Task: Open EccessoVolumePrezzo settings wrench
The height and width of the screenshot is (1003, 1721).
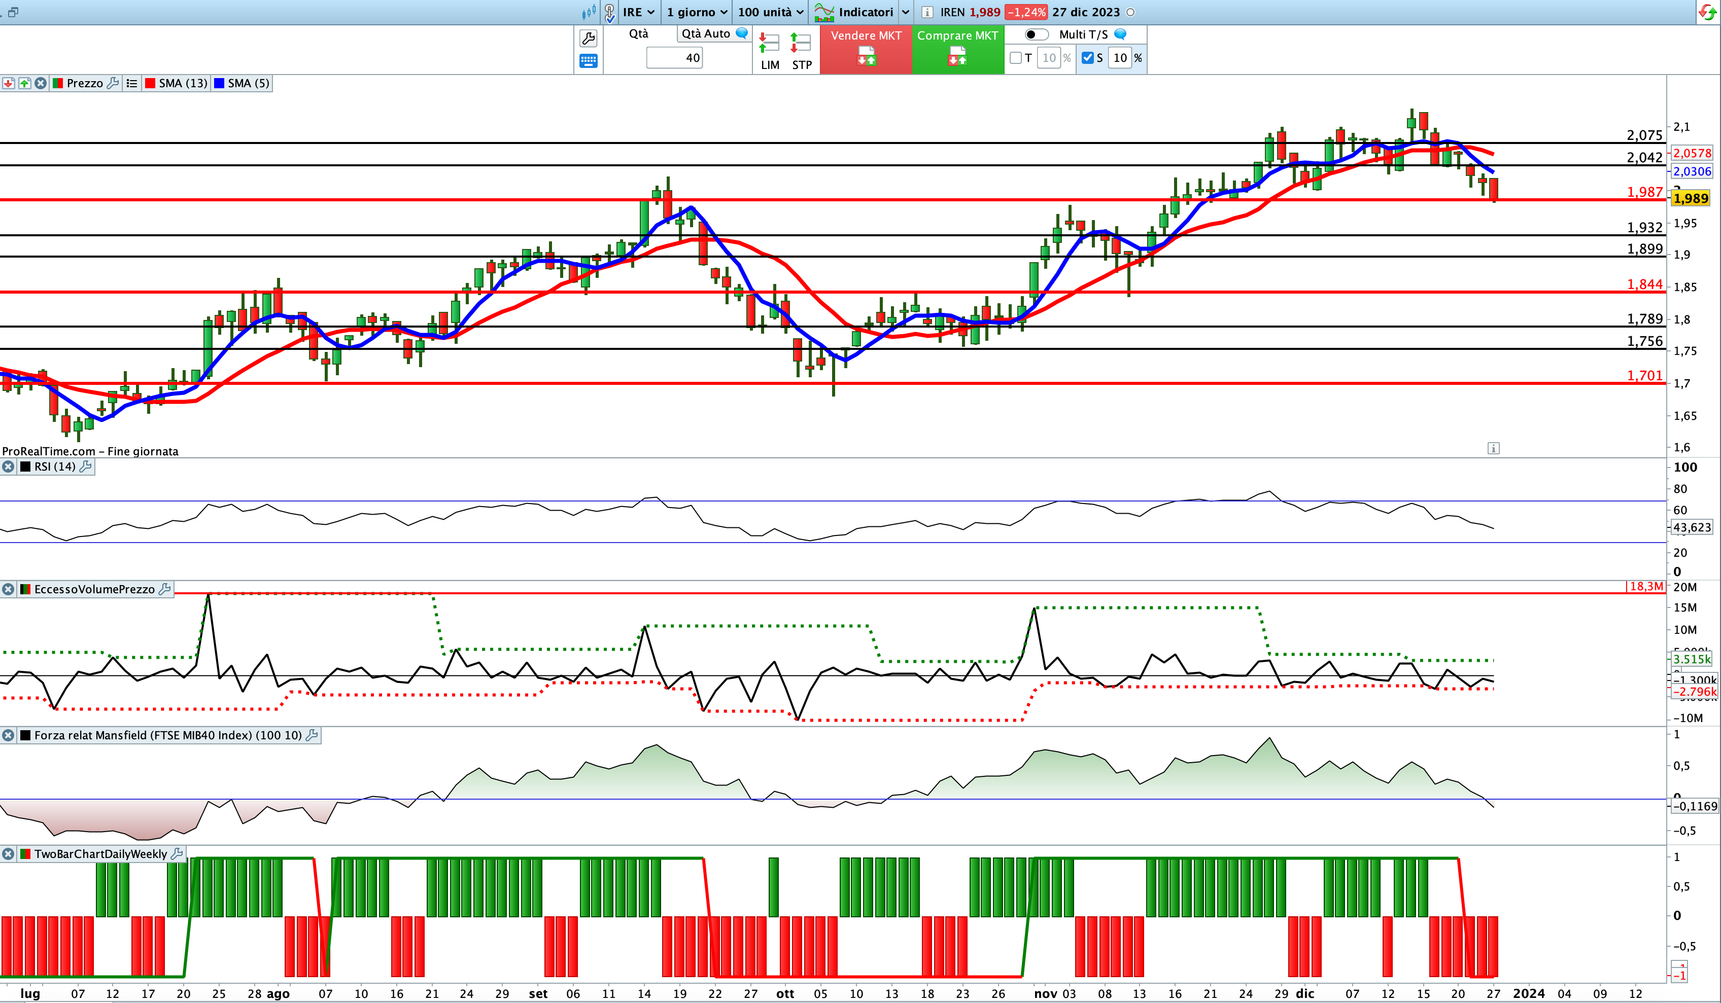Action: pos(164,589)
